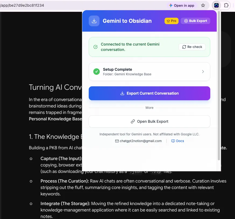Click 'Connected to the current Gemini conversation.' text
Screen dimensions: 235x219
[x=130, y=47]
